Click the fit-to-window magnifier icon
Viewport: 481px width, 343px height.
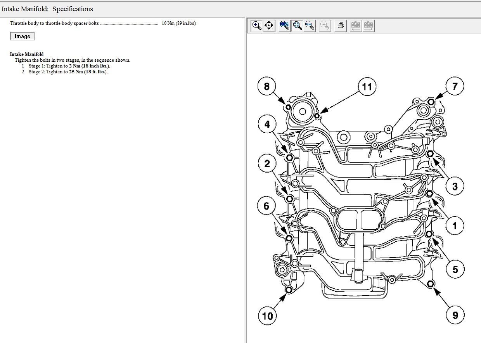(x=298, y=26)
